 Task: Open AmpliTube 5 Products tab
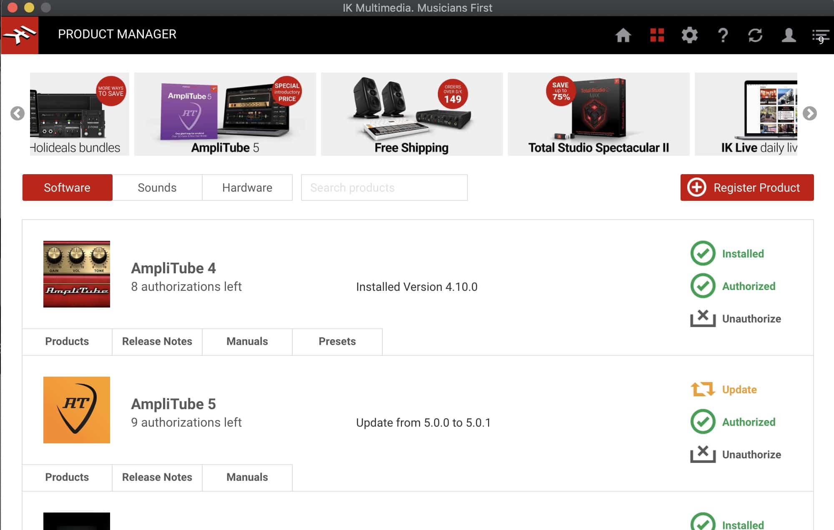(67, 477)
